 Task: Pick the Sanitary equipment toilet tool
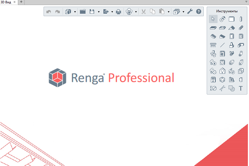(213, 54)
